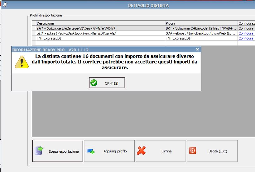Click the app icon in Dettaglio Distinta title bar
The width and height of the screenshot is (255, 172).
point(5,5)
